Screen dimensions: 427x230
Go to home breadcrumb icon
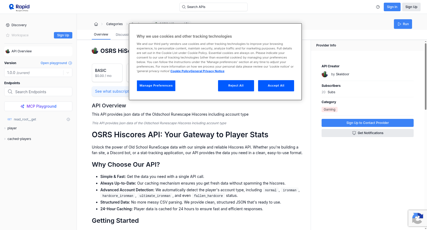[96, 24]
